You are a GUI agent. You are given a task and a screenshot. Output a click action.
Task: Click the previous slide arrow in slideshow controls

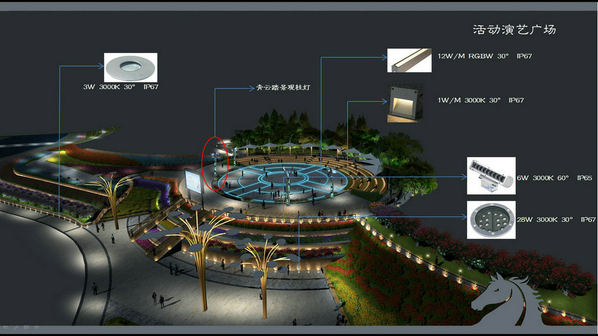point(5,327)
